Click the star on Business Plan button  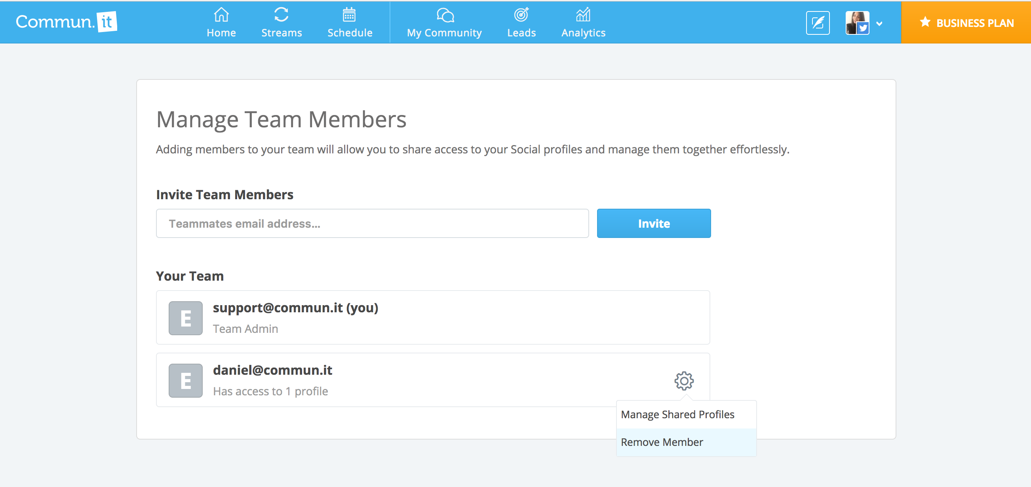pos(925,22)
